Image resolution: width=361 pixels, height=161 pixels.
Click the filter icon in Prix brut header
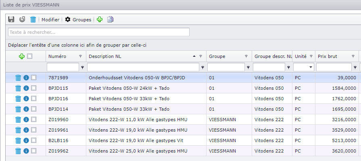[353, 56]
